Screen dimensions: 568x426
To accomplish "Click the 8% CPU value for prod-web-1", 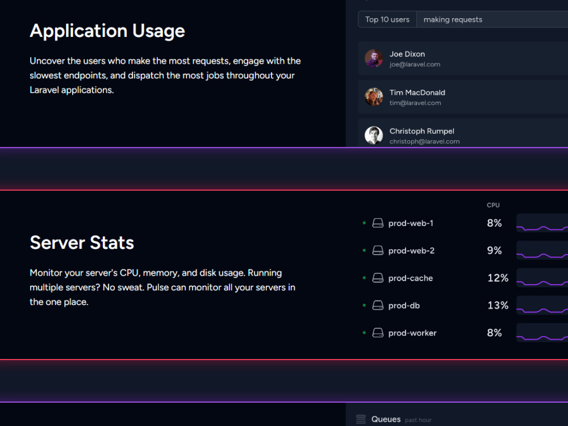I will tap(495, 223).
